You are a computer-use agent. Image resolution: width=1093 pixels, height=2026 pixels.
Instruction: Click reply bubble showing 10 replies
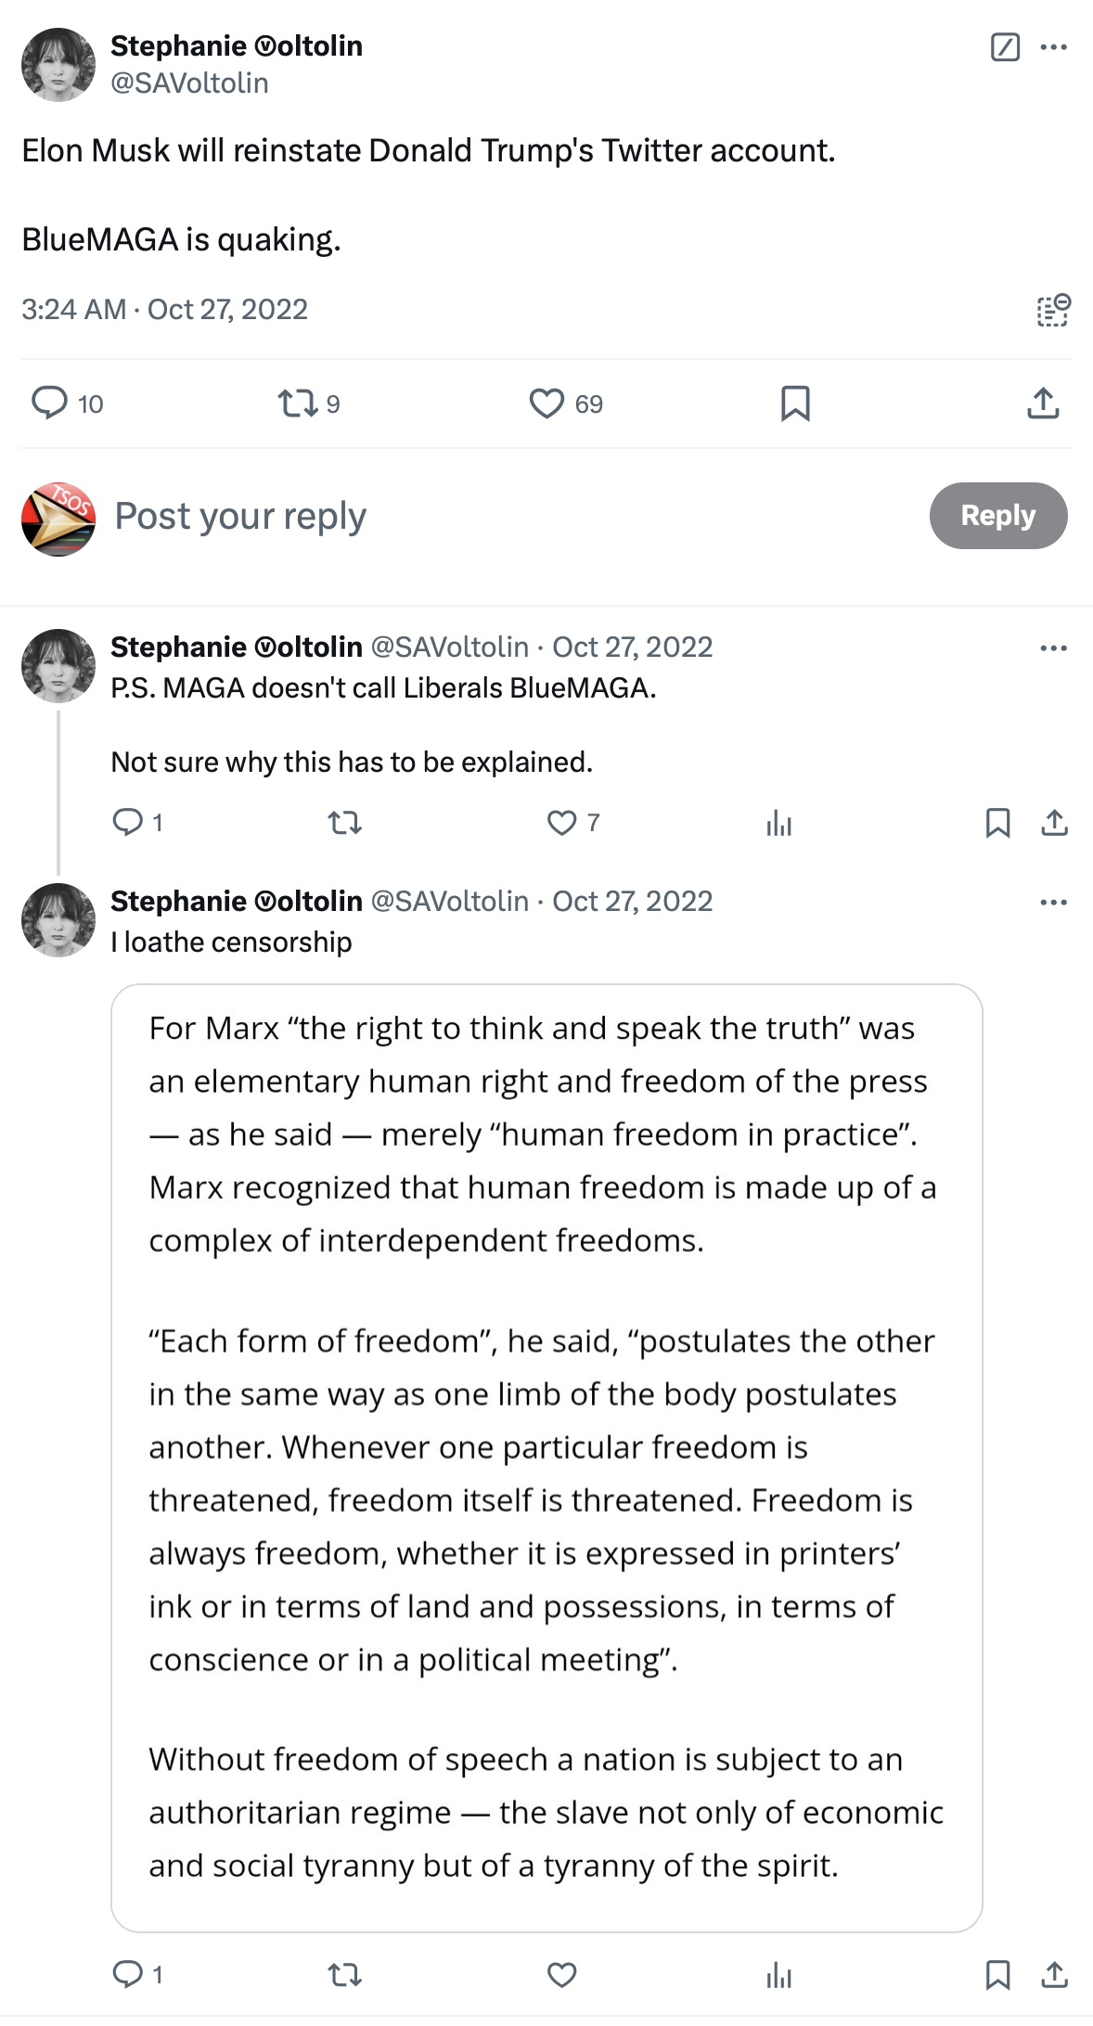[x=50, y=404]
